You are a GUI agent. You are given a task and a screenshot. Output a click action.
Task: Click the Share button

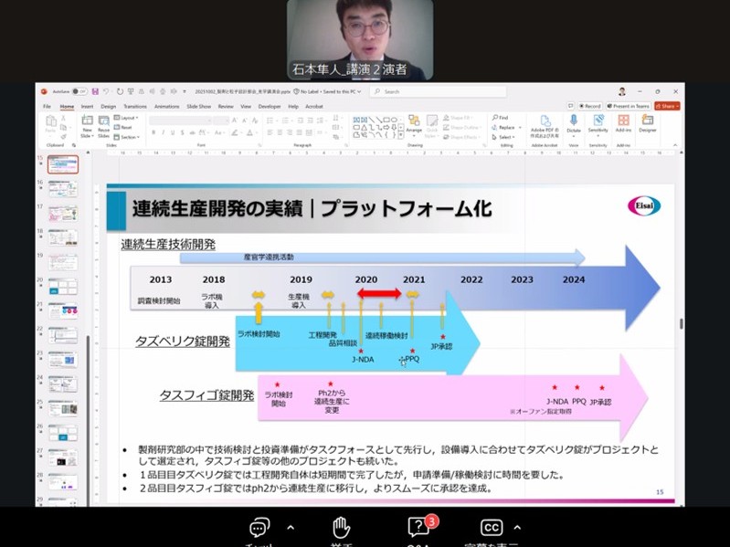coord(668,106)
